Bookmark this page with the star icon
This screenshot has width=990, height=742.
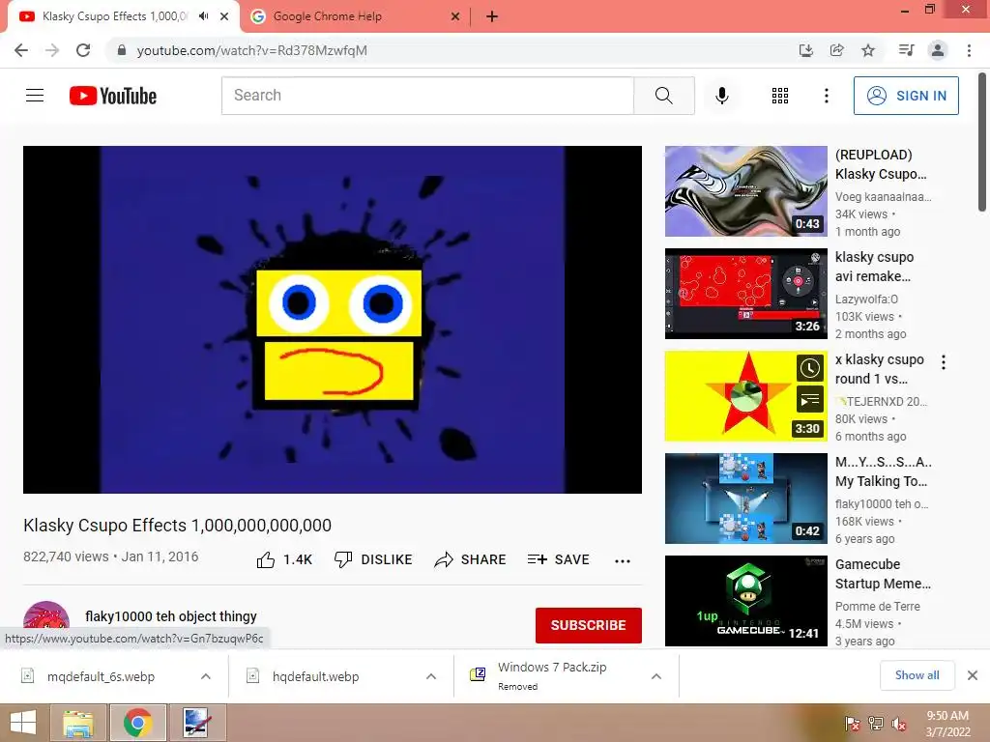(868, 50)
